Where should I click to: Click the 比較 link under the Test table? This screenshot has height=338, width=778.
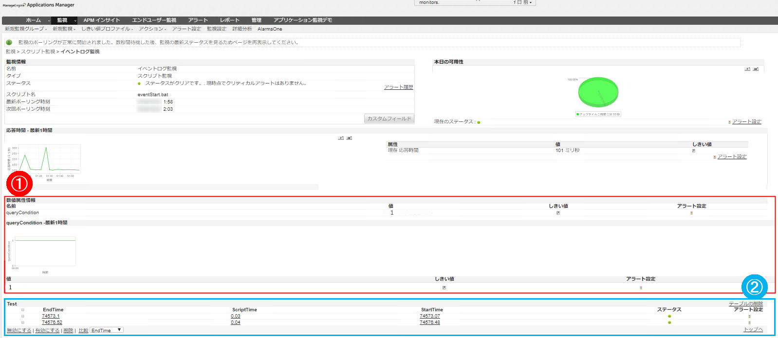(83, 330)
